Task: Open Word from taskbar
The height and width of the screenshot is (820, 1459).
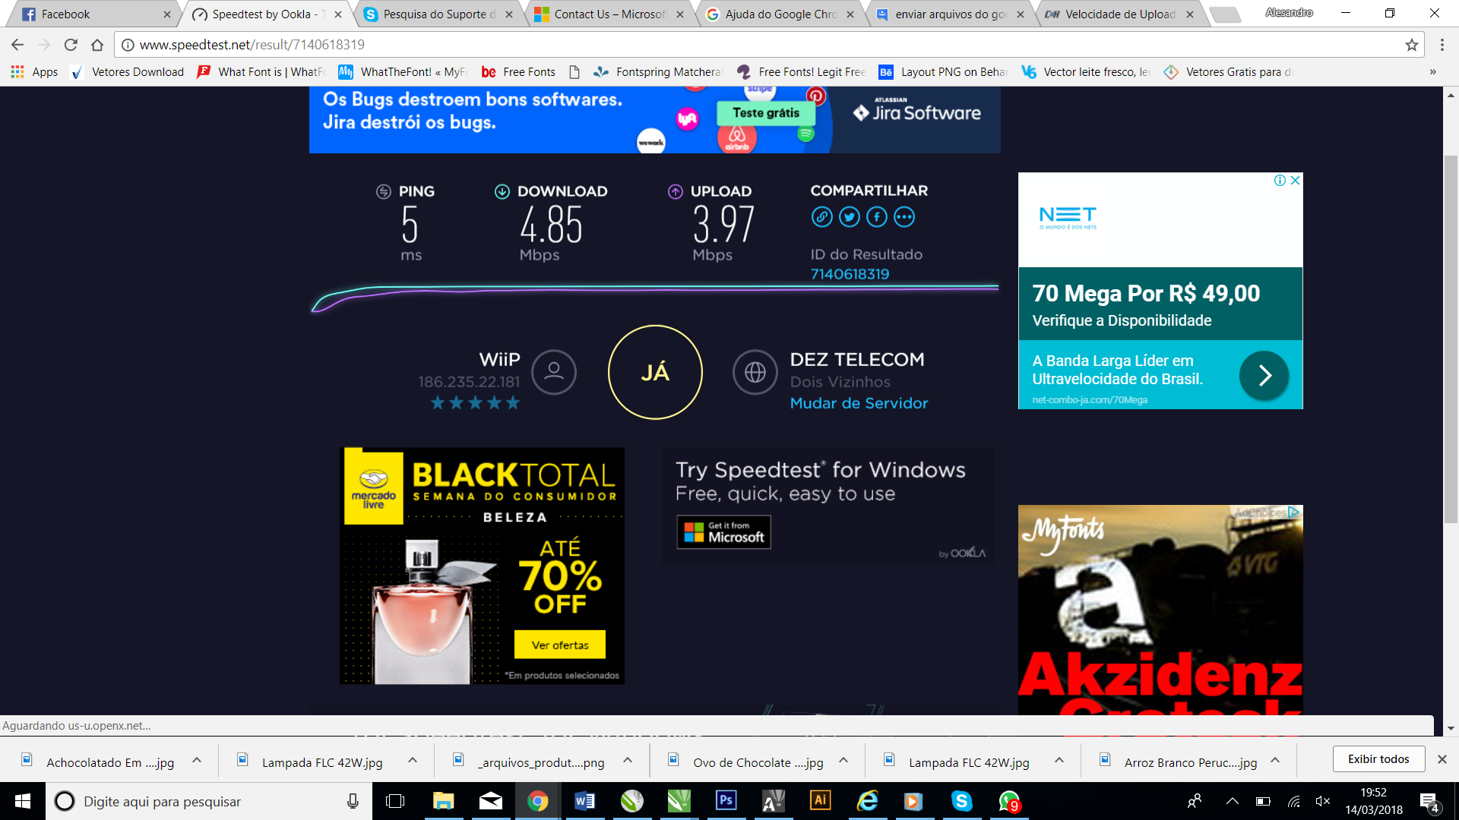Action: pyautogui.click(x=585, y=801)
